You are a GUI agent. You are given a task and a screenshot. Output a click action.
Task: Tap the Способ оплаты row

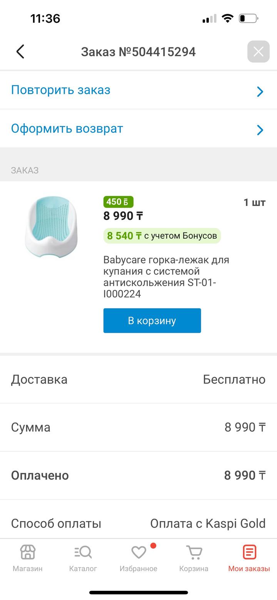(138, 523)
